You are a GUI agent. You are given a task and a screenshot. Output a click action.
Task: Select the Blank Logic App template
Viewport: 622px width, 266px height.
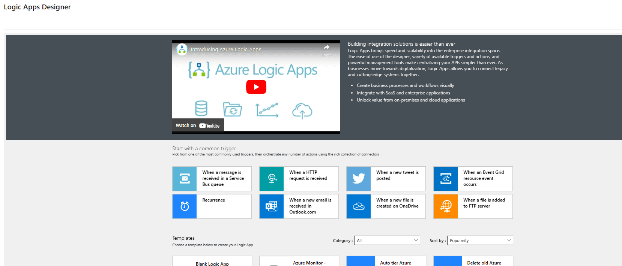point(212,261)
